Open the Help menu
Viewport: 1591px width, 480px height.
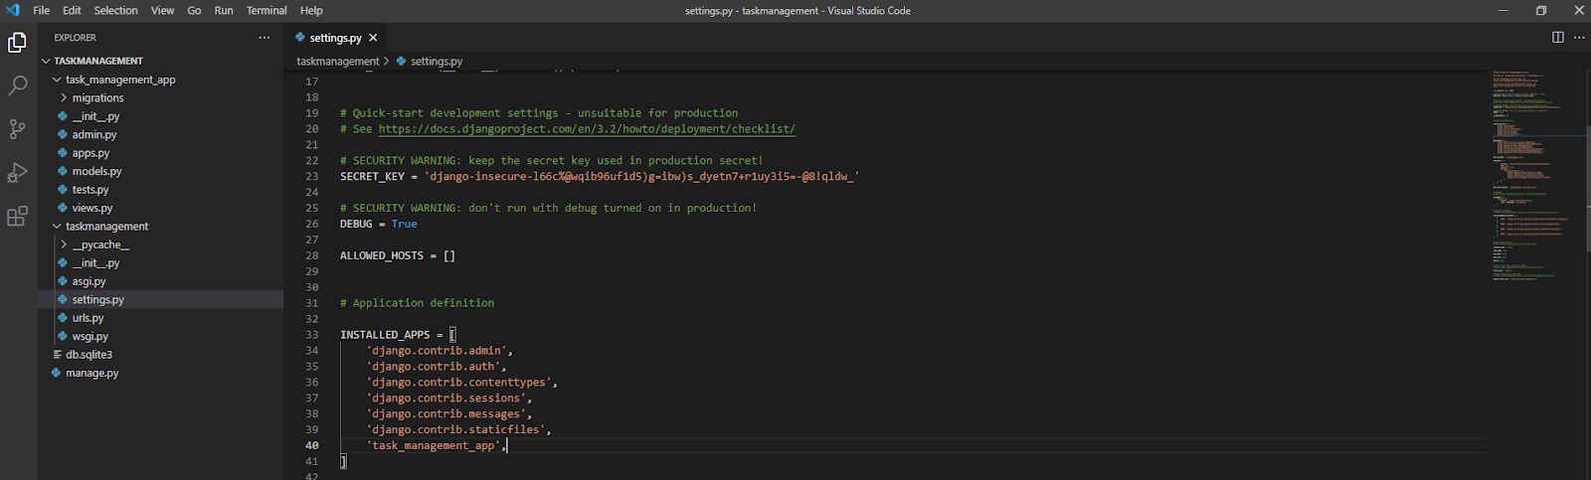pos(311,10)
